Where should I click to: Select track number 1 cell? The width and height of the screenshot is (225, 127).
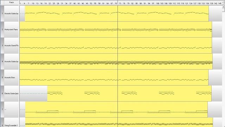pyautogui.click(x=2, y=13)
